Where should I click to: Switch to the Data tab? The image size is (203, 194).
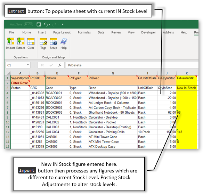pos(101,32)
